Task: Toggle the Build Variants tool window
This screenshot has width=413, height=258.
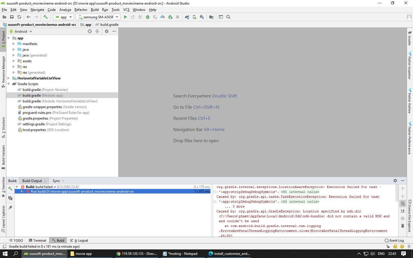Action: click(3, 157)
